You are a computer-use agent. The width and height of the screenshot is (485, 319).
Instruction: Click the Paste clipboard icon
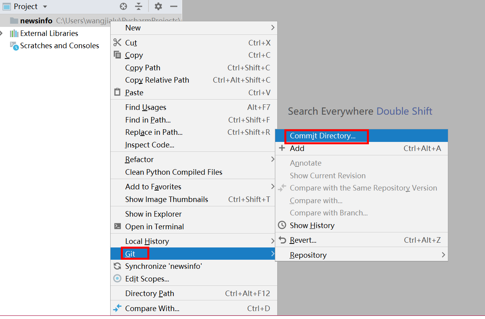pyautogui.click(x=117, y=92)
